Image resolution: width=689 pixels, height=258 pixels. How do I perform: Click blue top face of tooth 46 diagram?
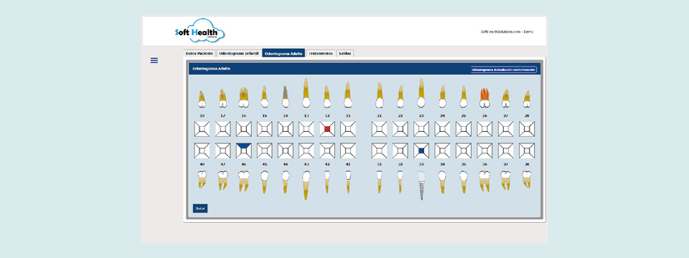click(243, 145)
